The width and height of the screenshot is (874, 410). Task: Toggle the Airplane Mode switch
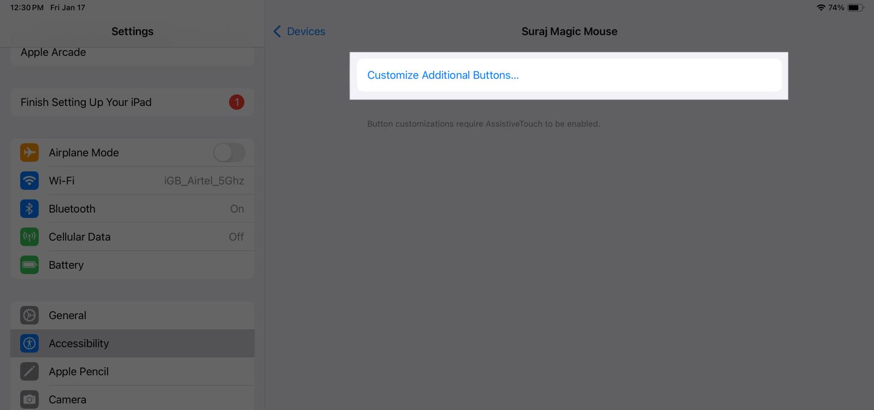(x=229, y=153)
